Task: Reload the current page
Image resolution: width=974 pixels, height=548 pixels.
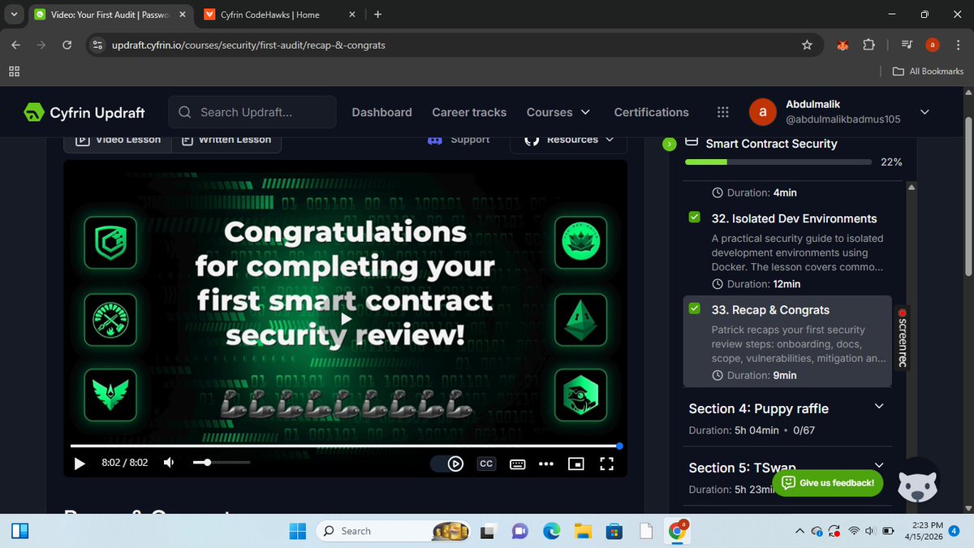Action: click(x=67, y=45)
